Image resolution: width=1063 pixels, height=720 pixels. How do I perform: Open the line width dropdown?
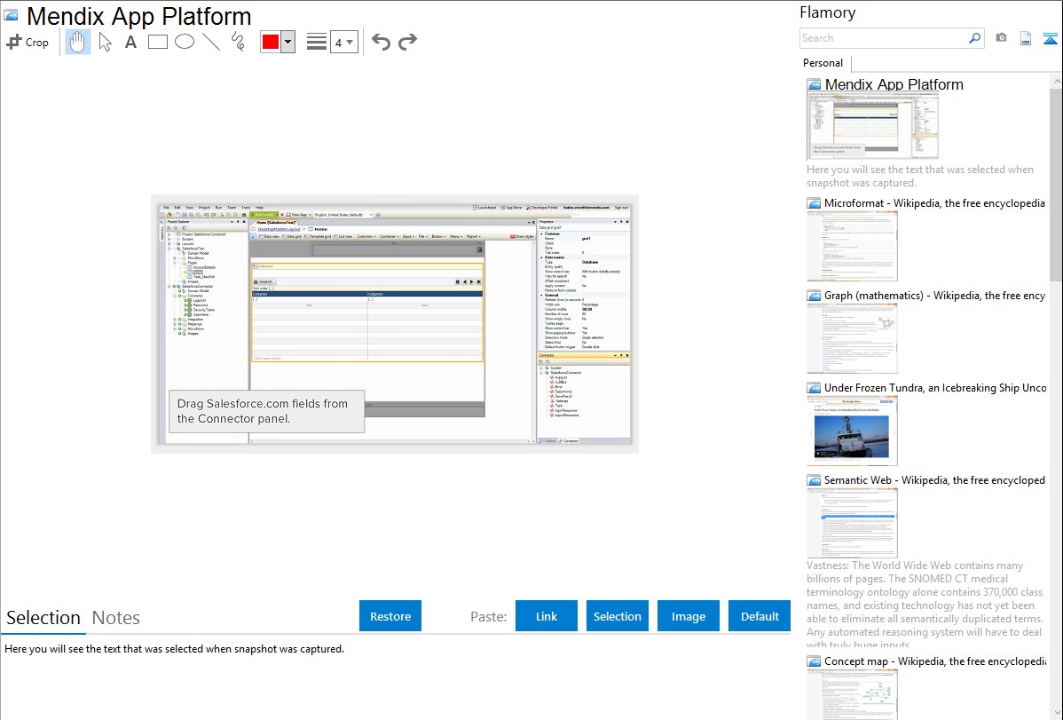(343, 42)
